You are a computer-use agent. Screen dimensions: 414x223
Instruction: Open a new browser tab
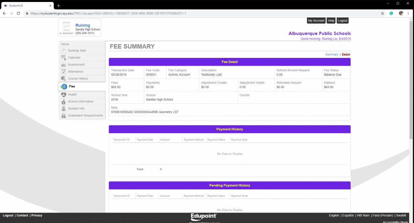point(59,6)
